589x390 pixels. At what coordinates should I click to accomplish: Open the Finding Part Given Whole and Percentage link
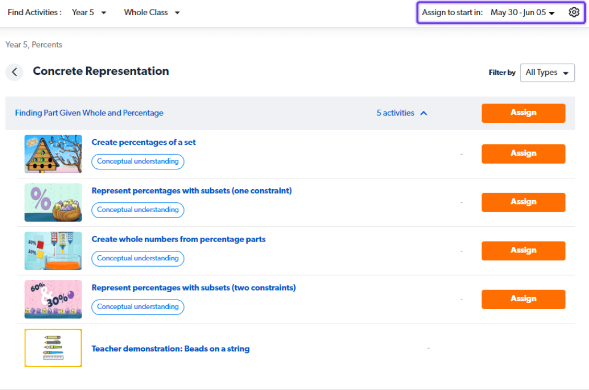click(89, 113)
